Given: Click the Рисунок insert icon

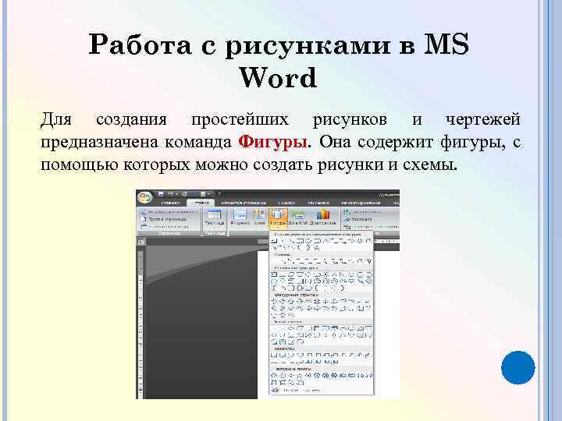Looking at the screenshot, I should 240,218.
